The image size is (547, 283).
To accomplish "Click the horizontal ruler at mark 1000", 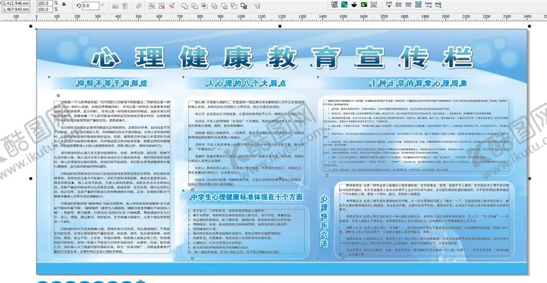I will coord(241,17).
